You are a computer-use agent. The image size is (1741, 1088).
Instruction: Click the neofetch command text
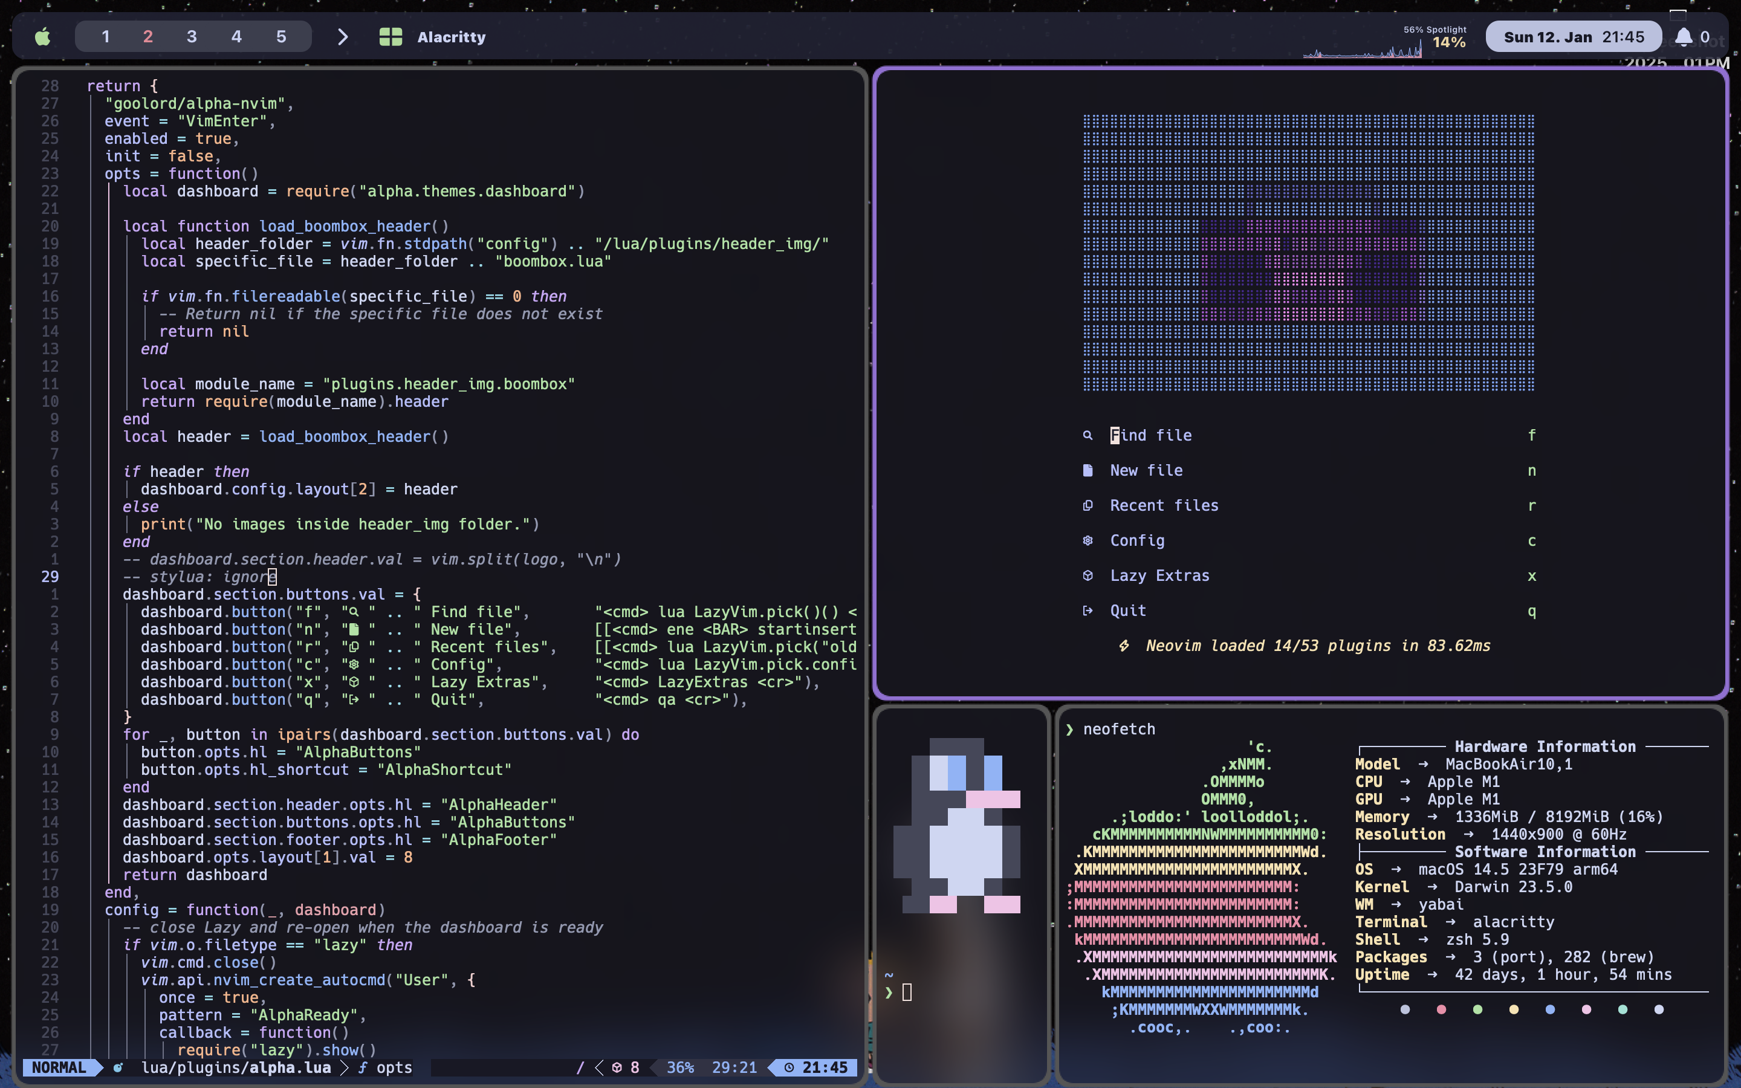click(1119, 730)
